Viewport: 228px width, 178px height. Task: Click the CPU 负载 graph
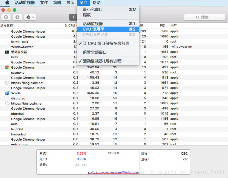[x=113, y=165]
